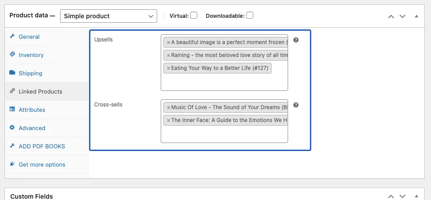Enable the Virtual checkbox

[x=194, y=16]
